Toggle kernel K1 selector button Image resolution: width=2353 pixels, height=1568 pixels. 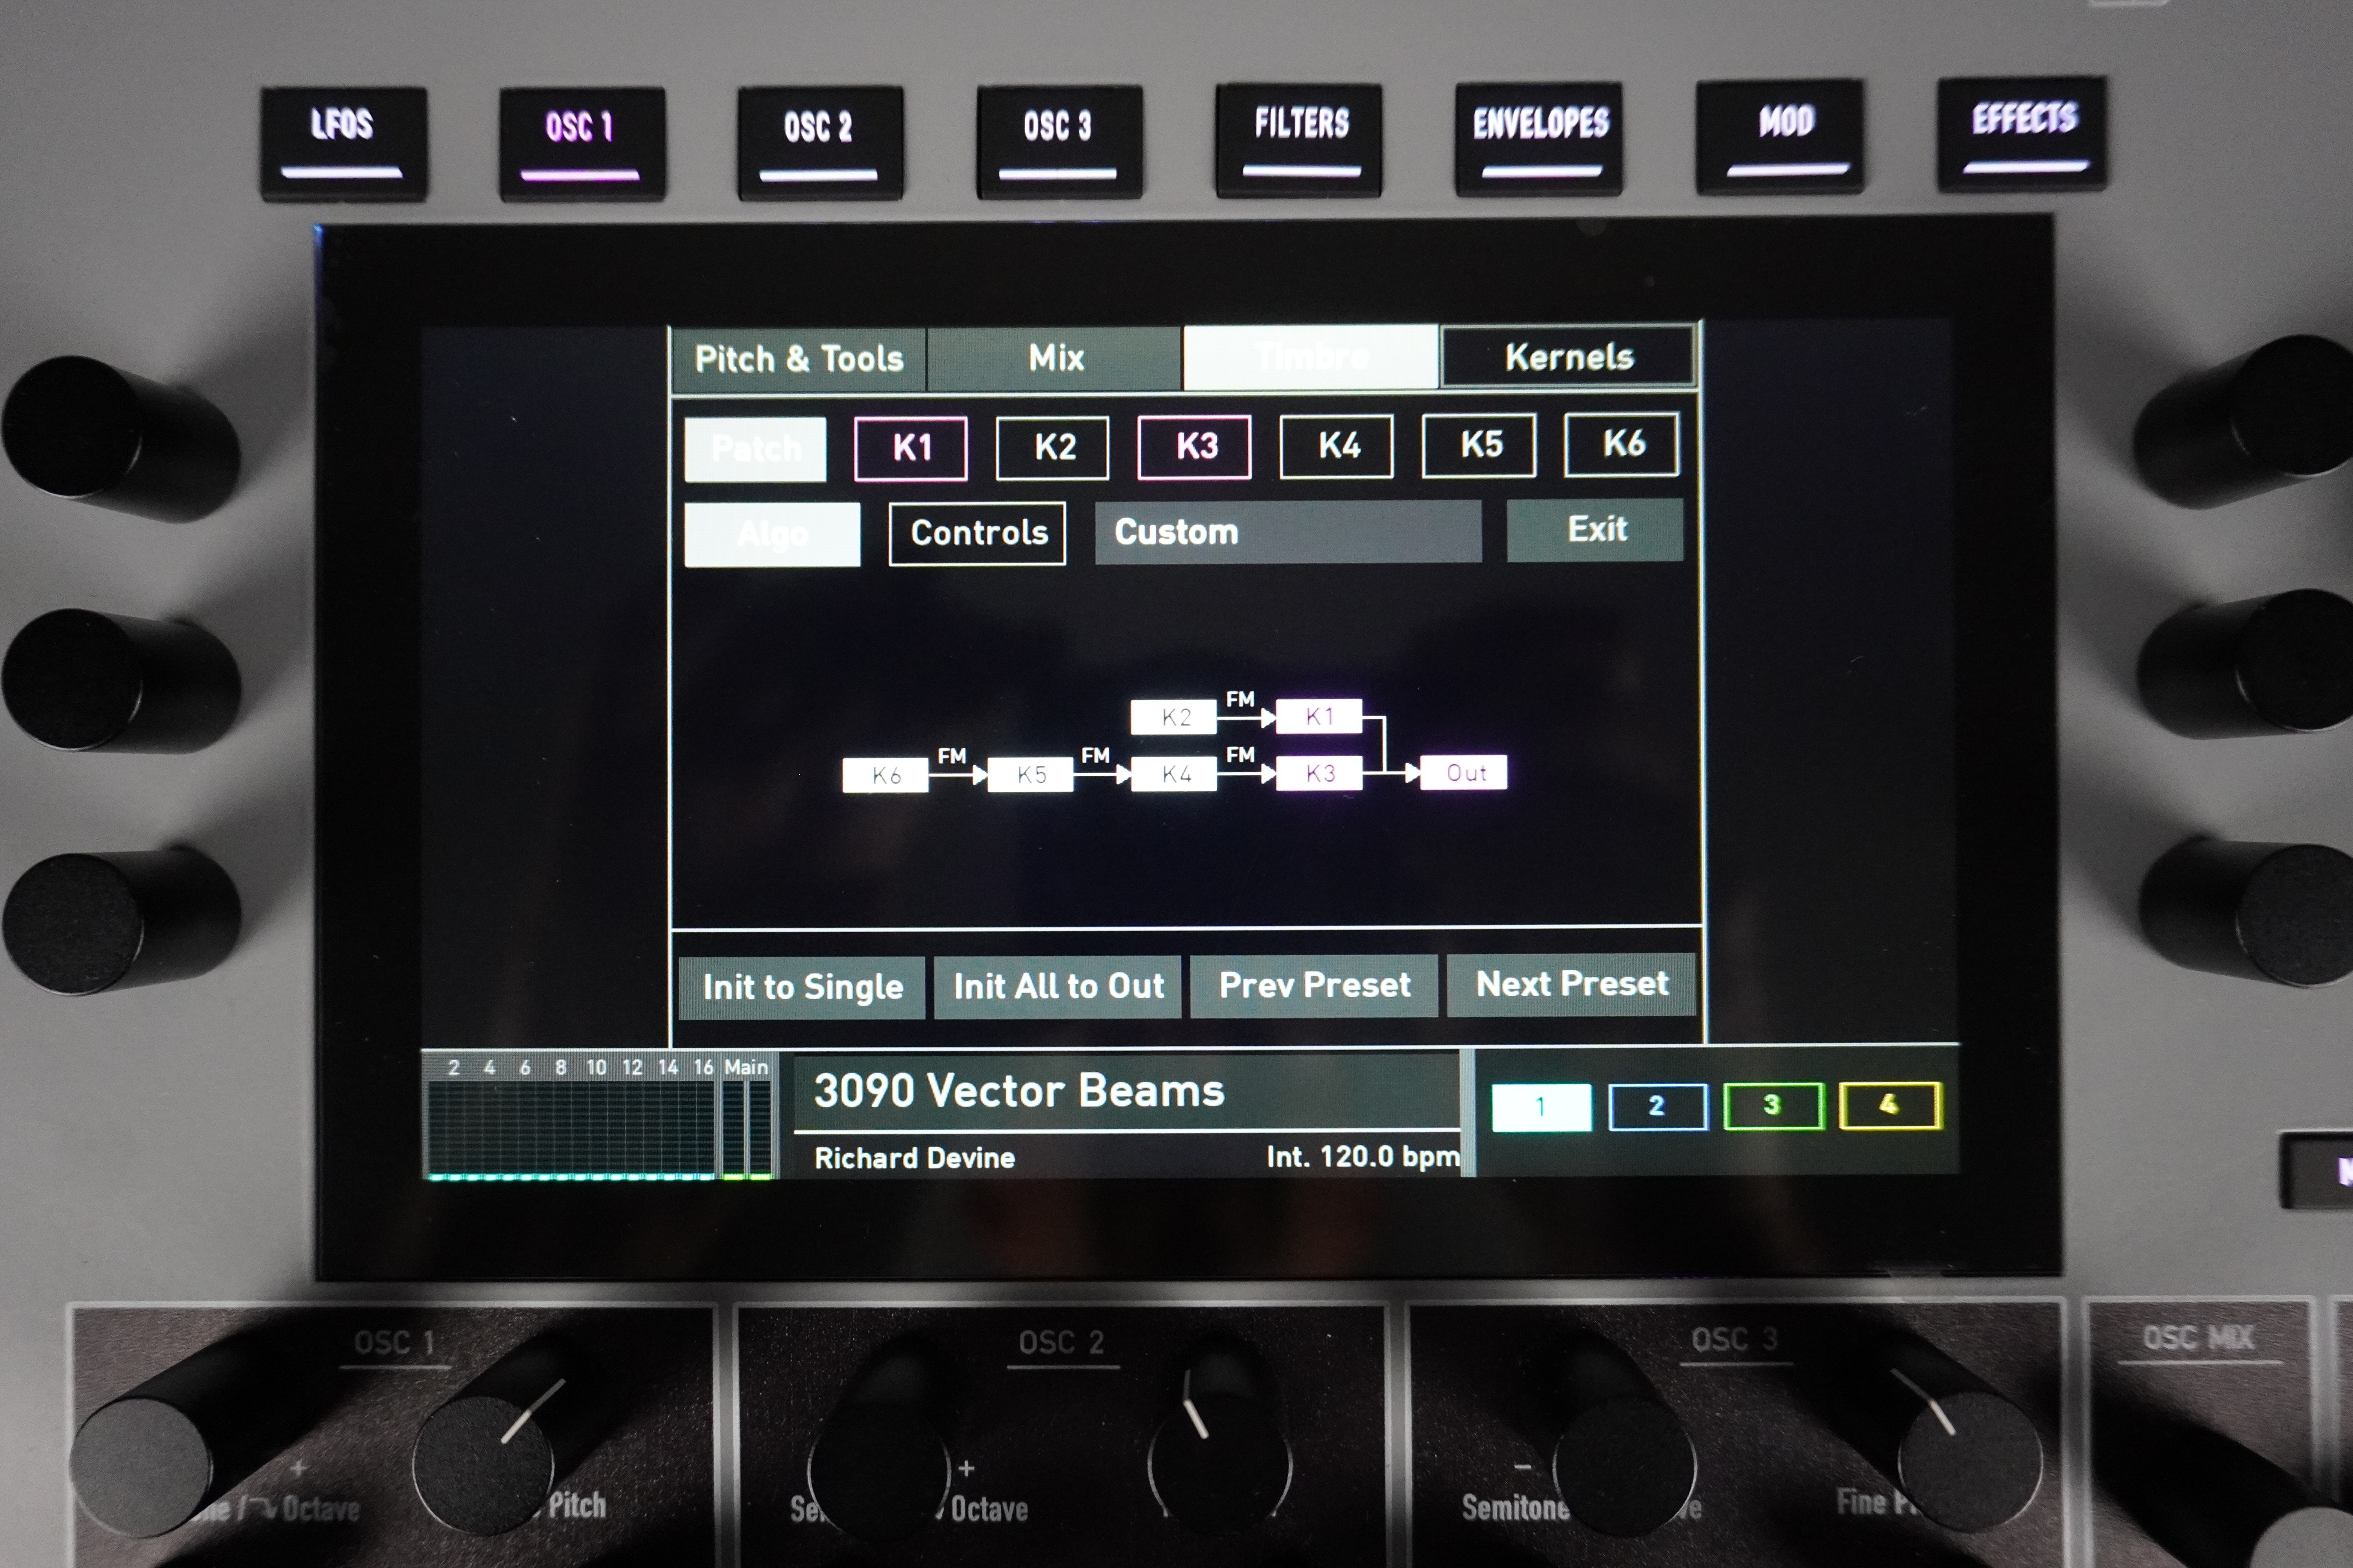pyautogui.click(x=910, y=448)
